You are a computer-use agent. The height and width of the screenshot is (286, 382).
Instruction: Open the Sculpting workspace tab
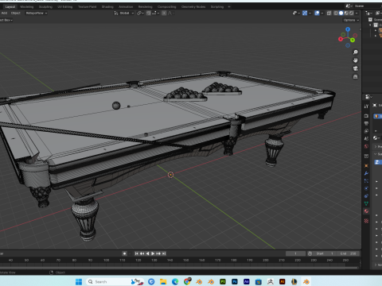click(x=45, y=6)
